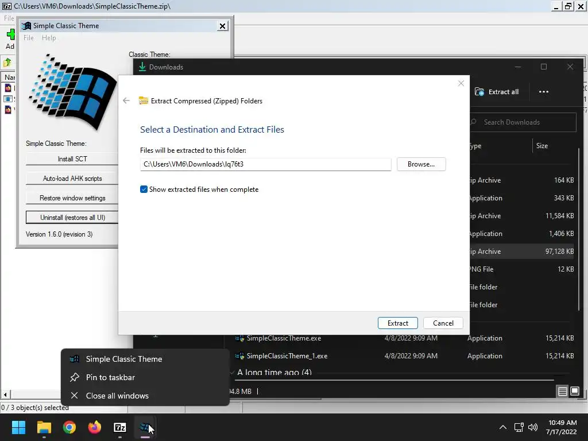Click 7-Zip horizontal scrollbar left arrow

[5, 394]
